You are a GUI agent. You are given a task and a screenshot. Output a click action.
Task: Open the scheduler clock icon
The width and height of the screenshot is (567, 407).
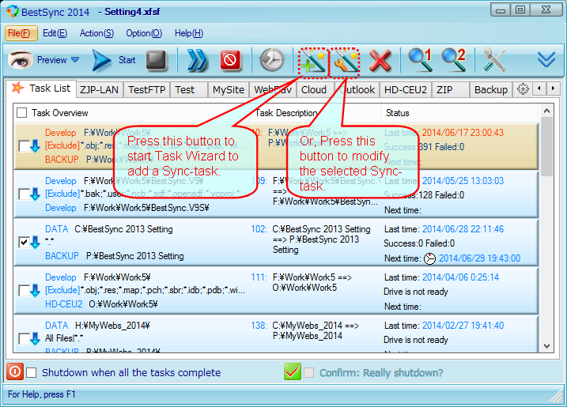click(272, 60)
